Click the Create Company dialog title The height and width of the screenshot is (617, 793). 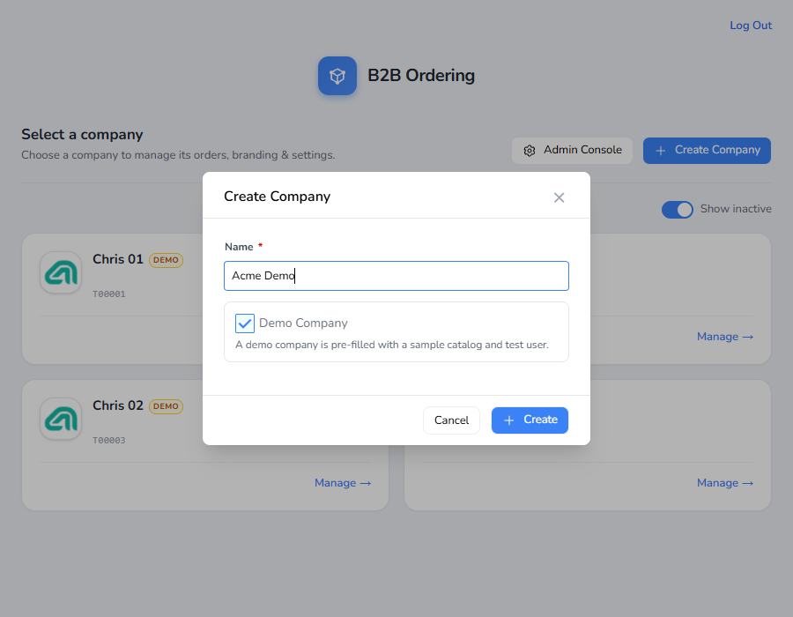tap(278, 197)
